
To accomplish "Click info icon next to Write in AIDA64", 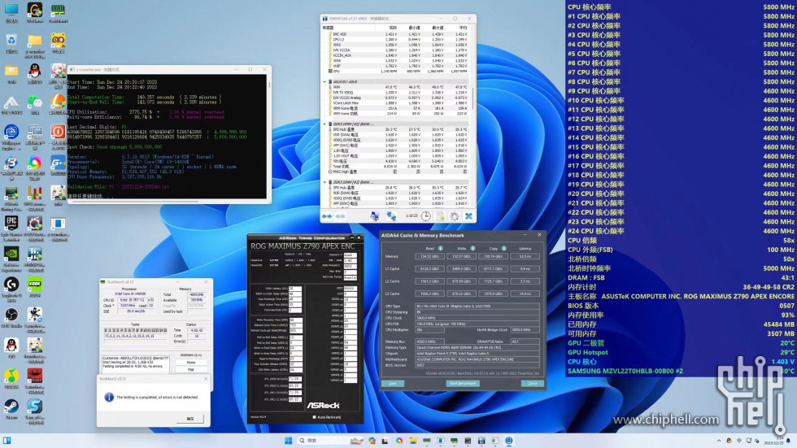I will pos(473,248).
